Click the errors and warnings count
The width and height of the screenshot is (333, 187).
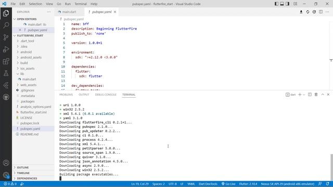10,184
